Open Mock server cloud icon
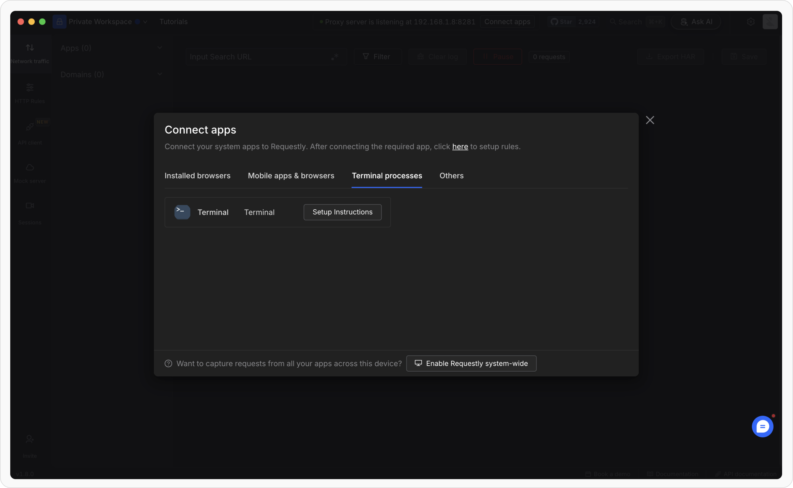Image resolution: width=793 pixels, height=488 pixels. [30, 168]
